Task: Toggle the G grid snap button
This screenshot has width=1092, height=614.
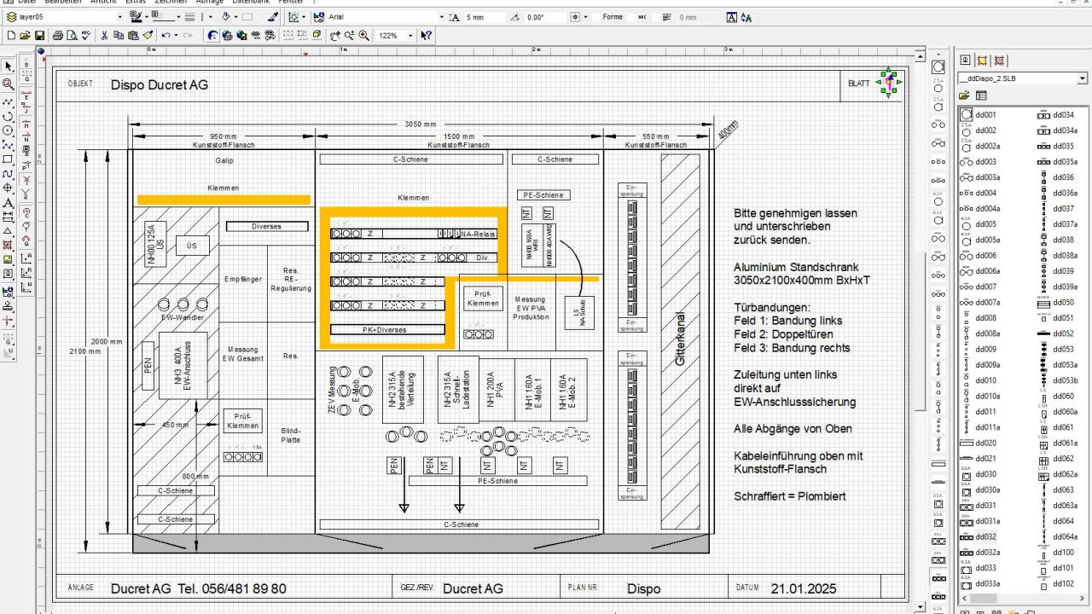Action: click(26, 78)
